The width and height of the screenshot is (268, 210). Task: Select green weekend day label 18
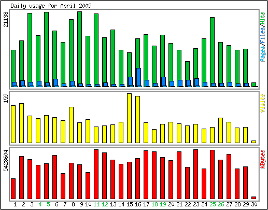[154, 204]
